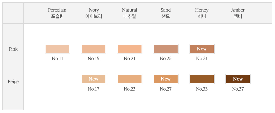Screen dimensions: 275x113
Task: Choose the No.15 Ivory pink swatch
Action: (94, 49)
